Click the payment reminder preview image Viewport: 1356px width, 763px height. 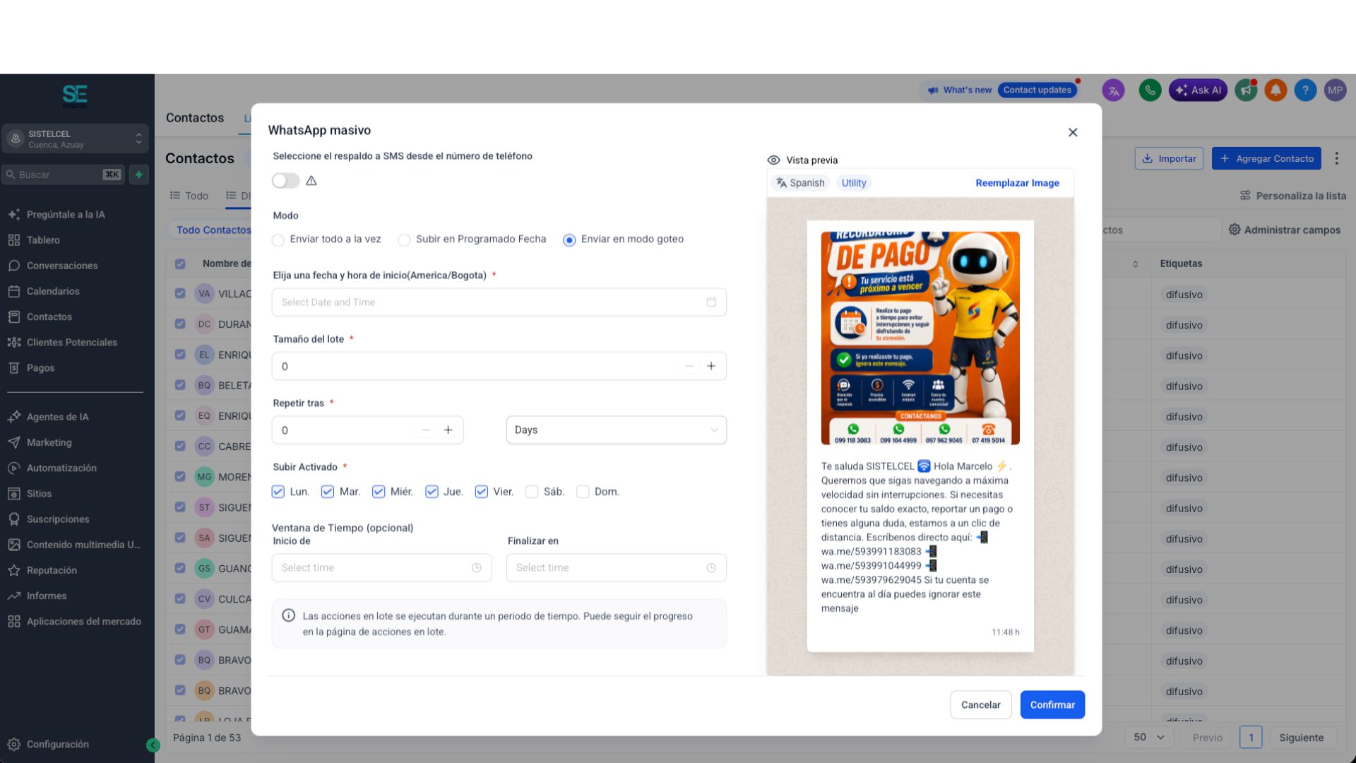(920, 338)
